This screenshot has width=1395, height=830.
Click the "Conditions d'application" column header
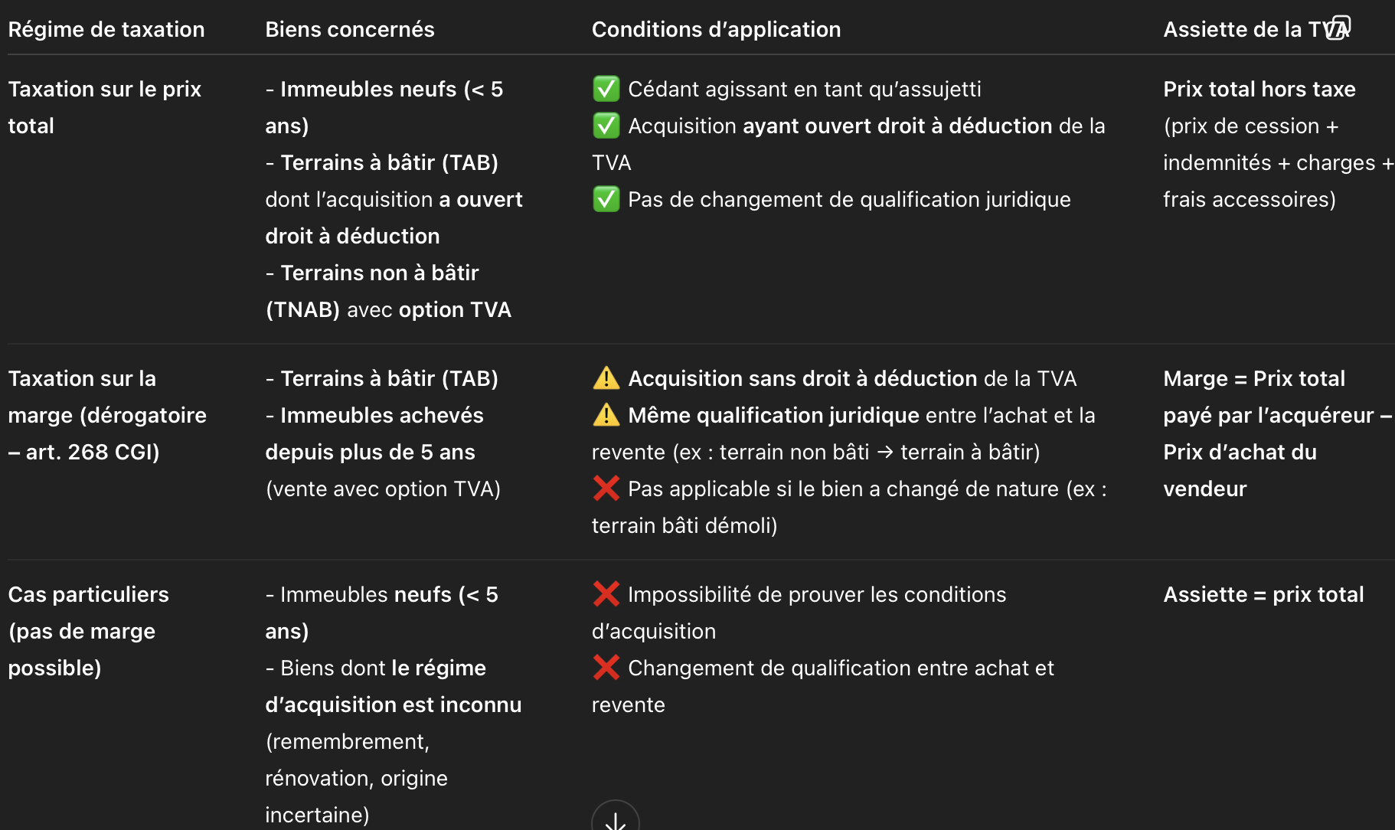tap(716, 29)
